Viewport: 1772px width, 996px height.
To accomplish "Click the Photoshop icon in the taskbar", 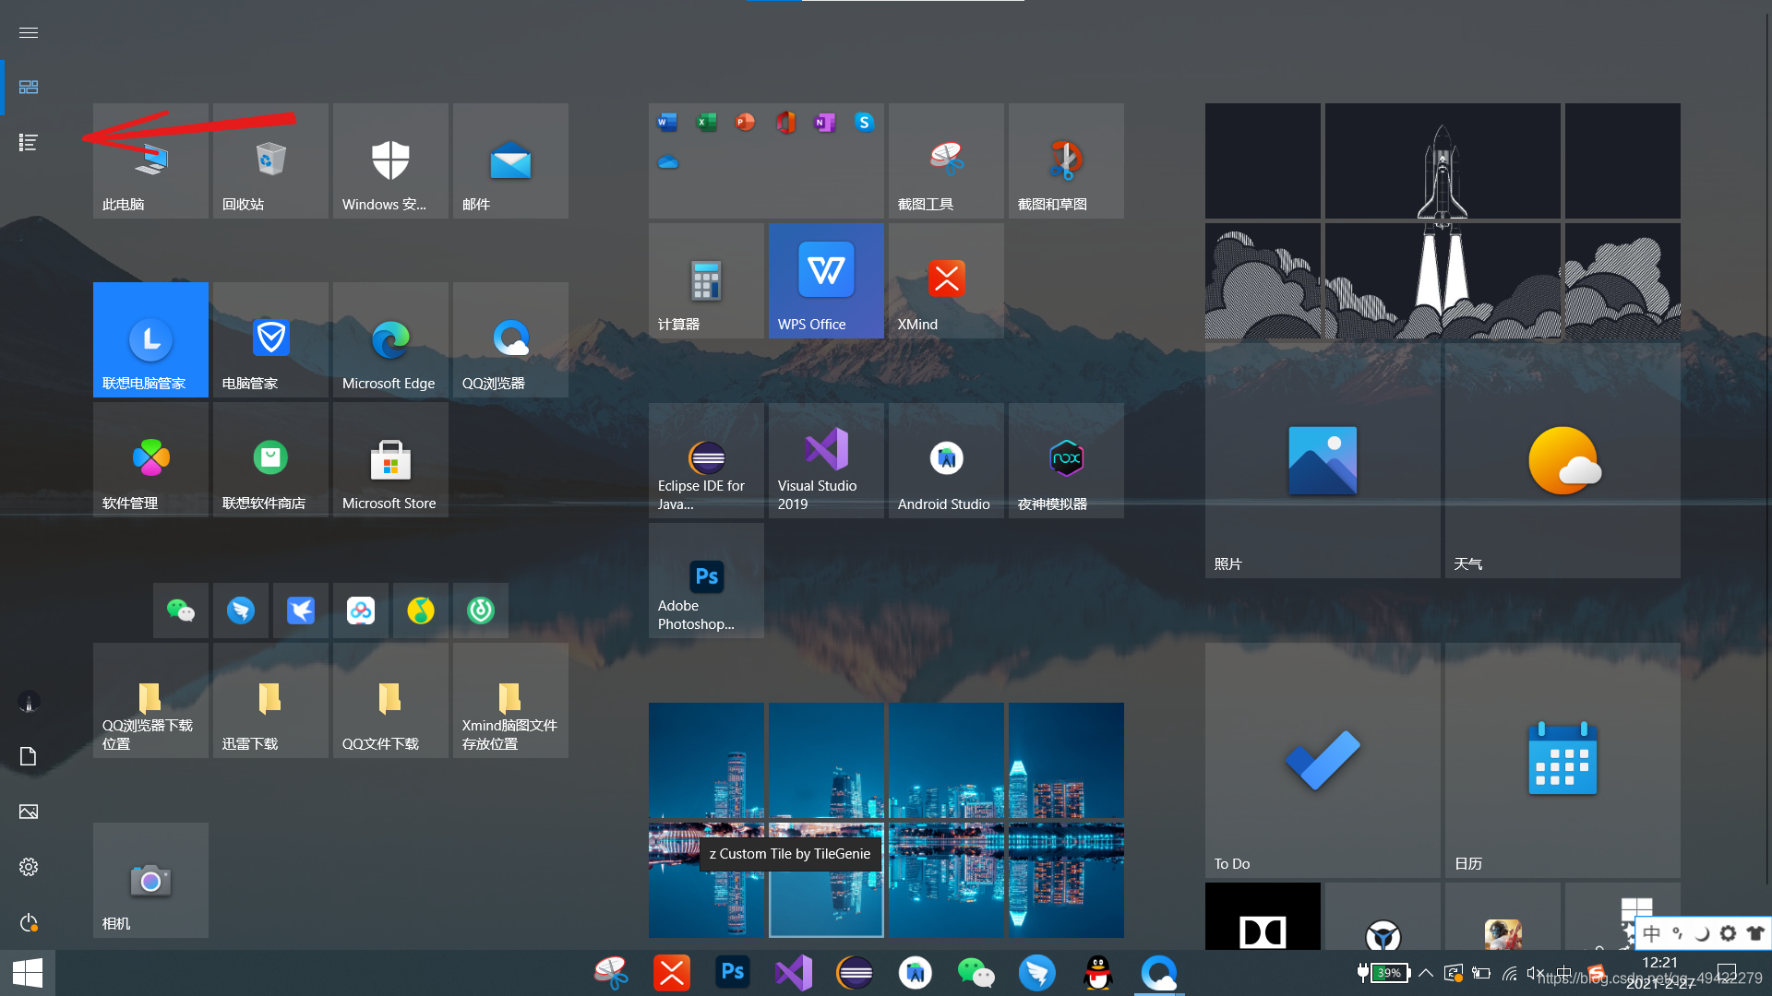I will (x=733, y=973).
